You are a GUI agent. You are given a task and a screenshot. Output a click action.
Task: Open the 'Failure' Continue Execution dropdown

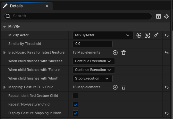[94, 70]
